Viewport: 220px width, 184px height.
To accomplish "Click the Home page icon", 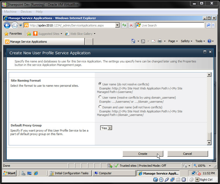I will 133,41.
